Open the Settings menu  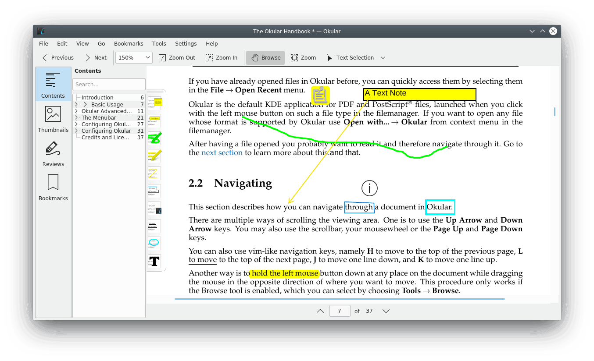click(186, 44)
